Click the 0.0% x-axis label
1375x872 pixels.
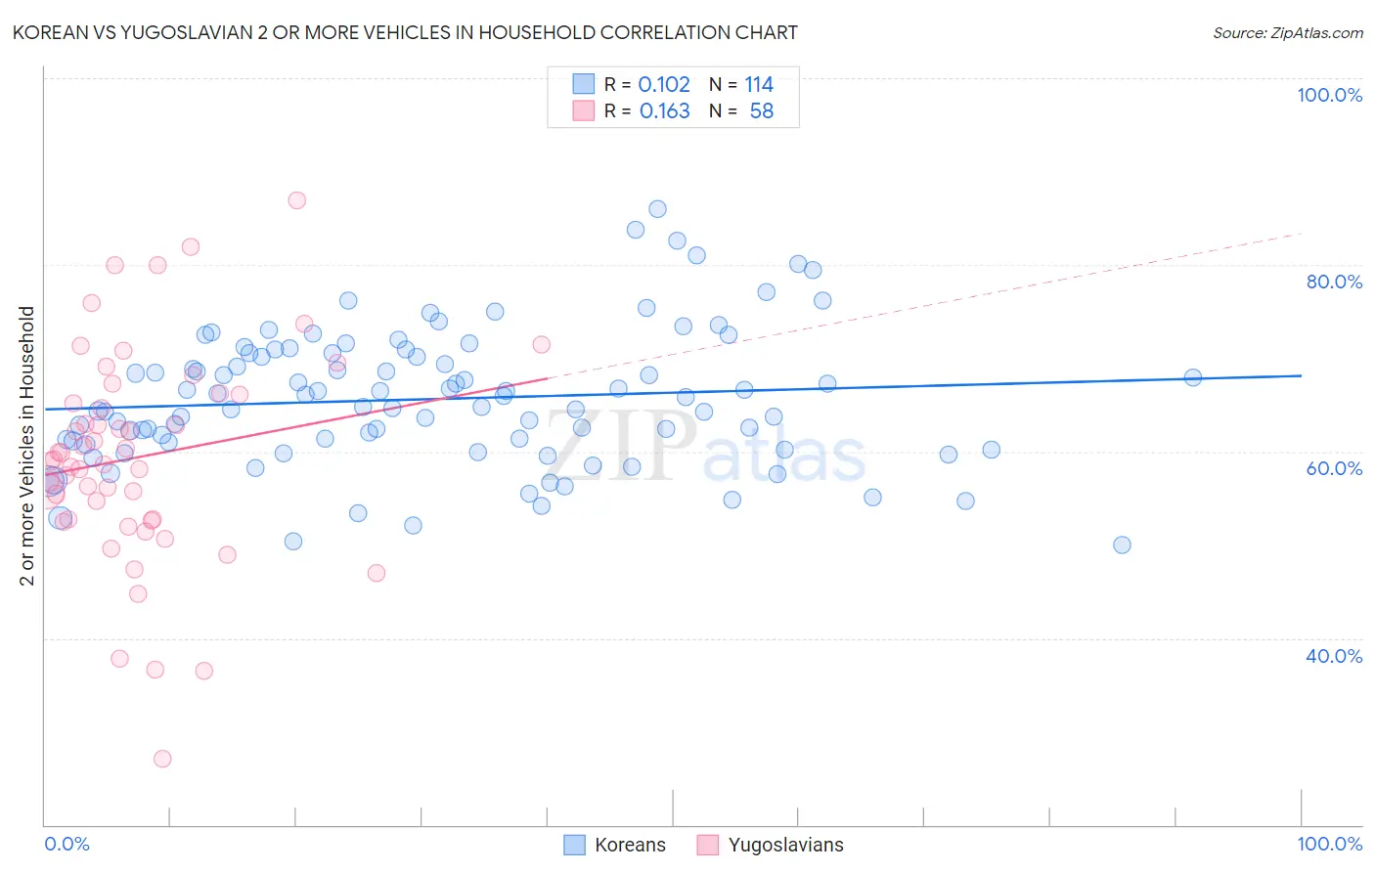67,844
